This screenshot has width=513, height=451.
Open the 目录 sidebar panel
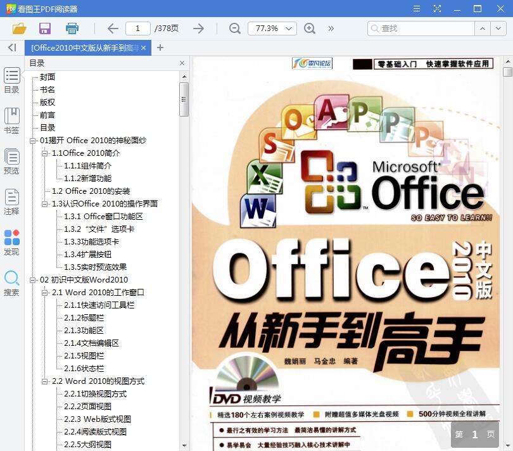click(x=12, y=80)
